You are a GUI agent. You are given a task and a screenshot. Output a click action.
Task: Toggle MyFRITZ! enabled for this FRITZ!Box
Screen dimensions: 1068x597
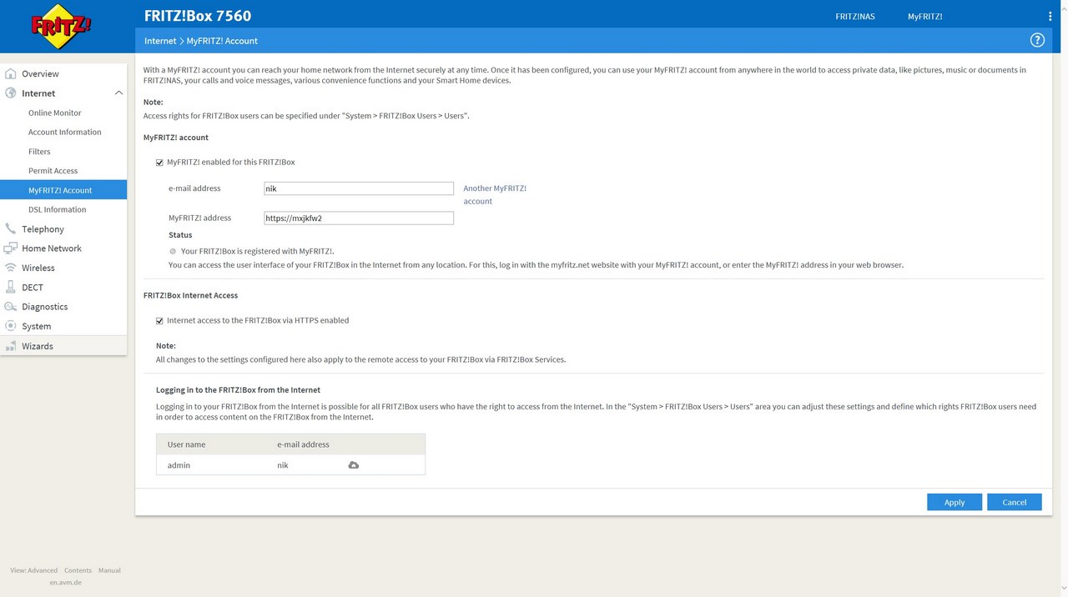tap(159, 163)
